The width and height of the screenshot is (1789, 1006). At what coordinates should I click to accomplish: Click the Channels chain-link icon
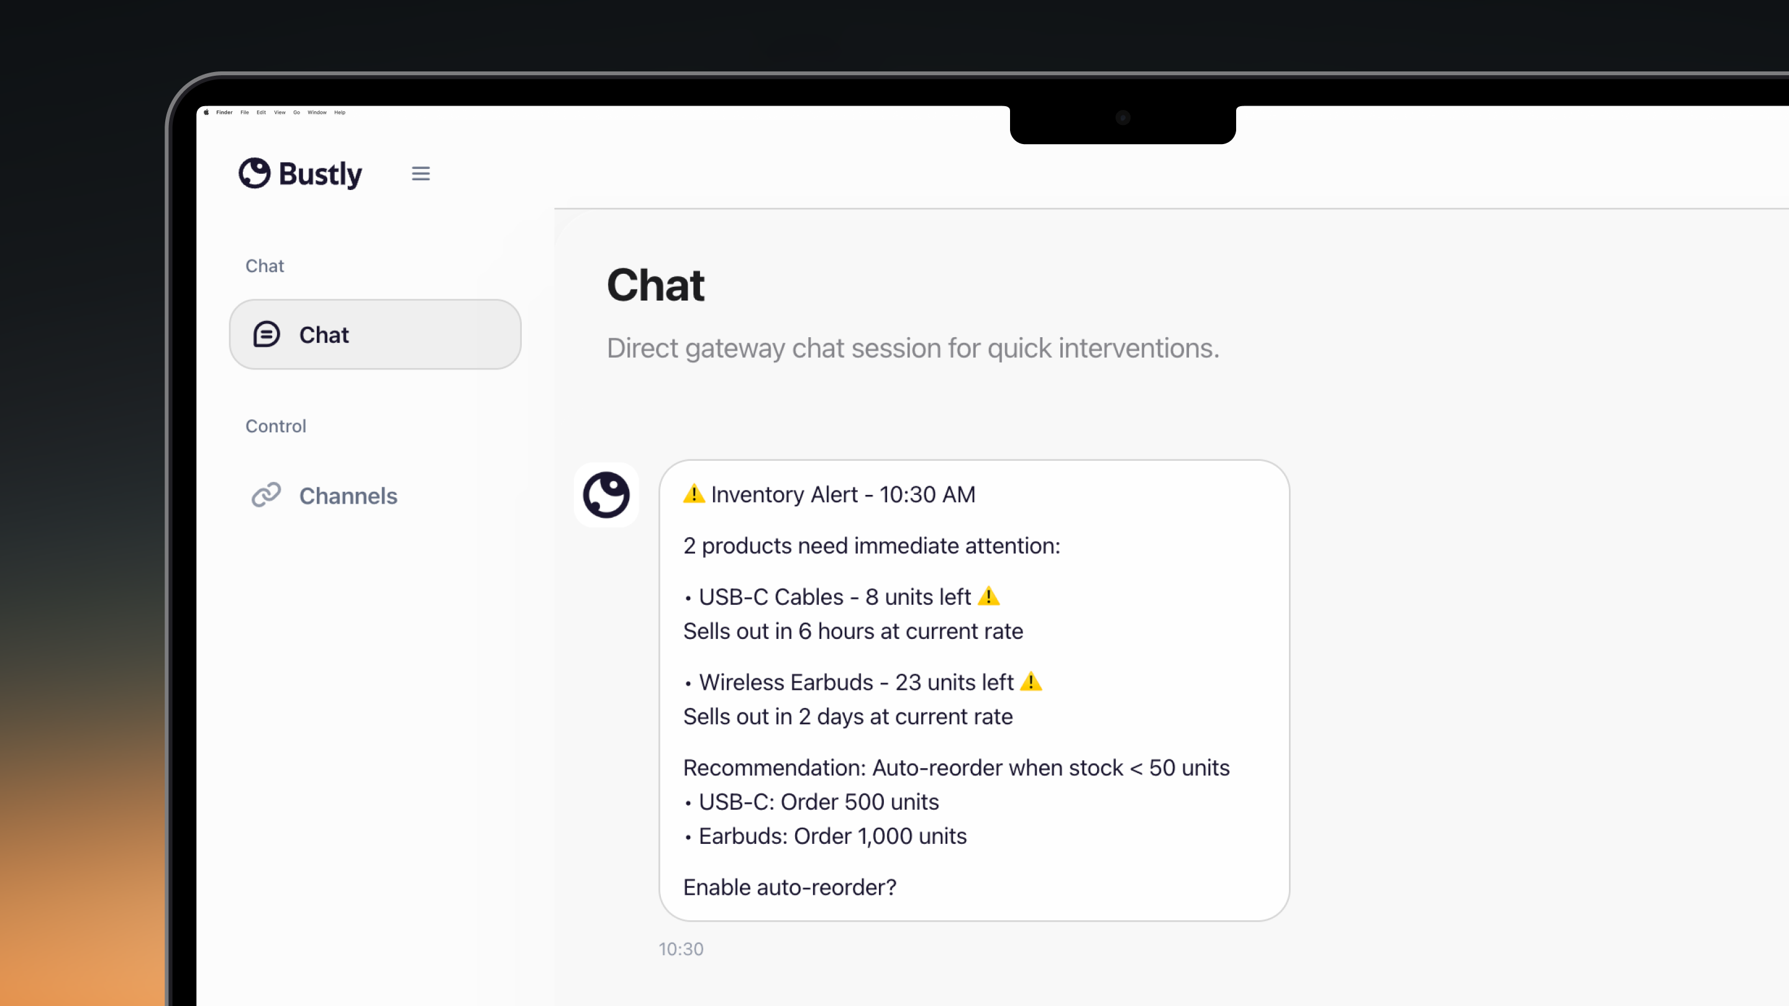[x=266, y=495]
